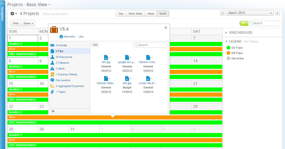Open the gear settings menu
This screenshot has height=149, width=285.
click(13, 13)
